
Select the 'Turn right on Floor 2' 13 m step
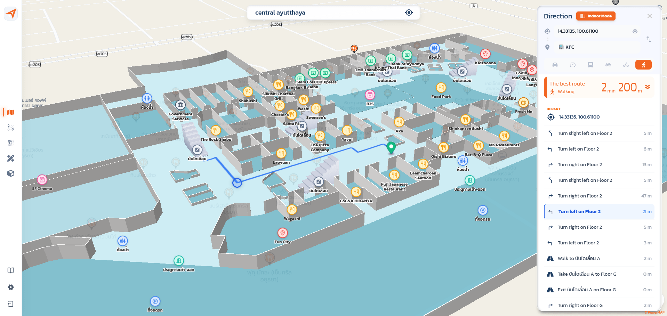(599, 165)
